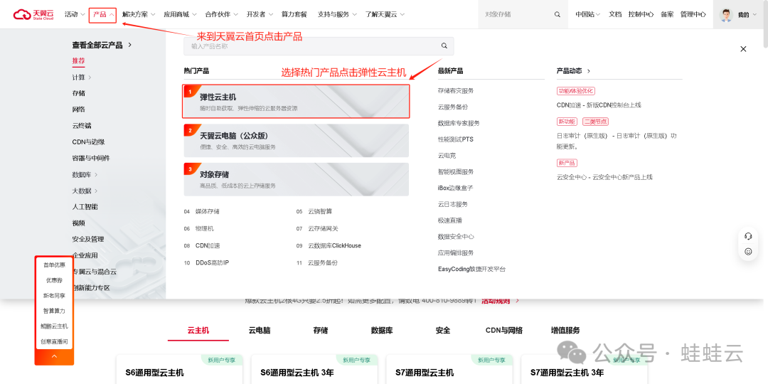The image size is (768, 384).
Task: Expand the 活动 dropdown menu
Action: pos(75,15)
